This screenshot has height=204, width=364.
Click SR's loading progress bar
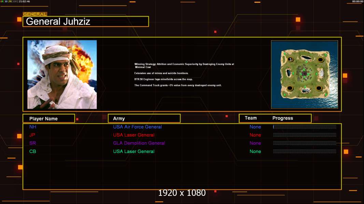(305, 143)
